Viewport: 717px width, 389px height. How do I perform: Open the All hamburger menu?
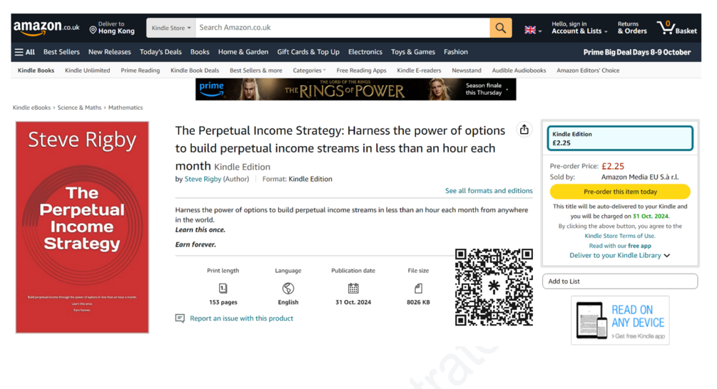pyautogui.click(x=25, y=52)
